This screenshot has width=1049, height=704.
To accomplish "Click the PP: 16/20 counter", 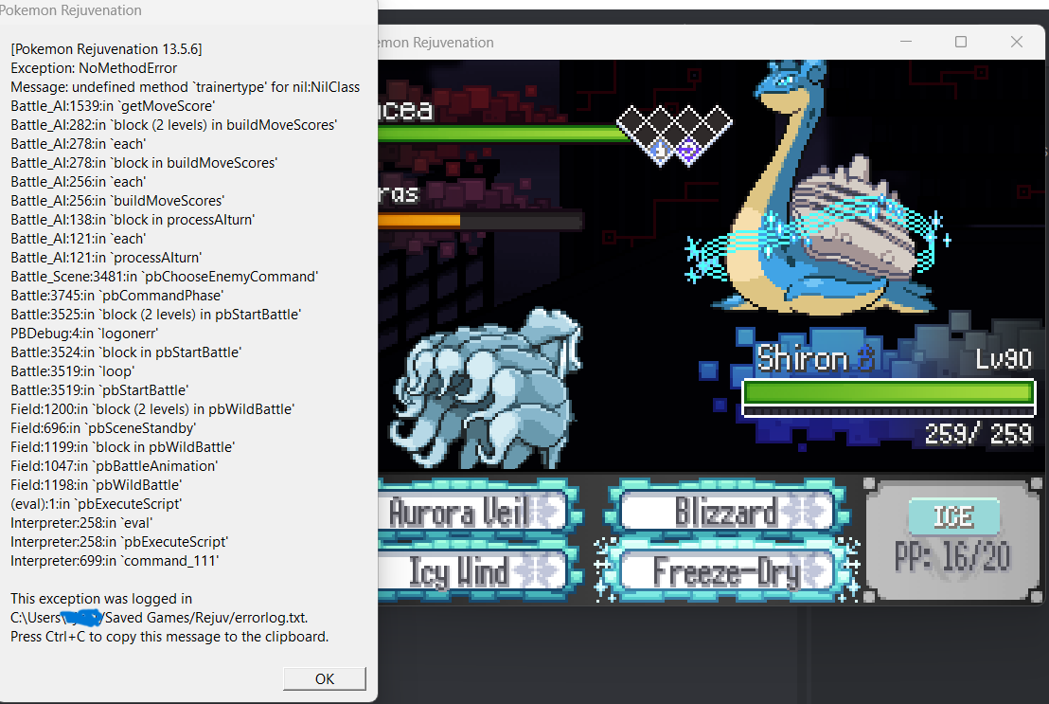I will (x=952, y=556).
